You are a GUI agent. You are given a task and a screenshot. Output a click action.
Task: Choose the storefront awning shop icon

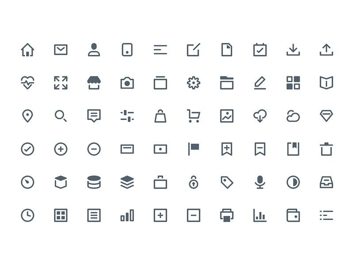point(94,83)
